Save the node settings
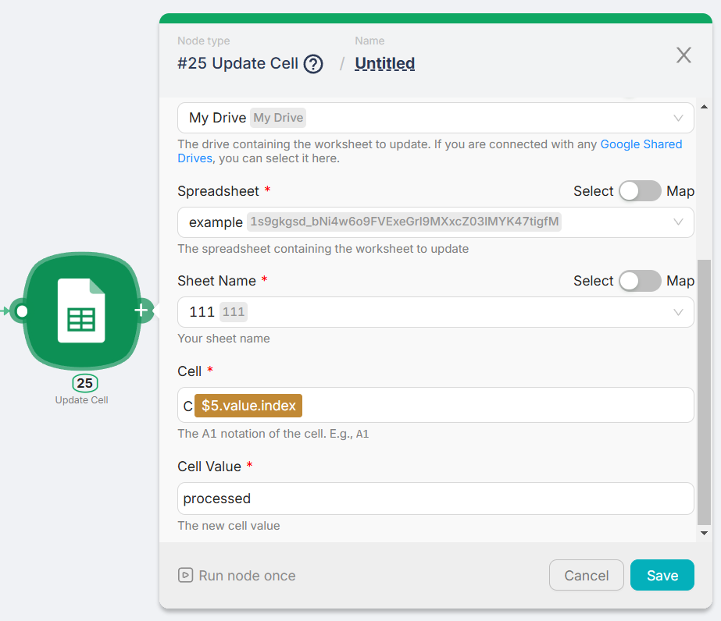Screen dimensions: 721x621 [662, 576]
